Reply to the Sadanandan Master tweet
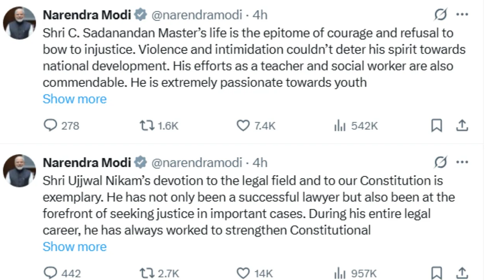The image size is (498, 280). 51,125
